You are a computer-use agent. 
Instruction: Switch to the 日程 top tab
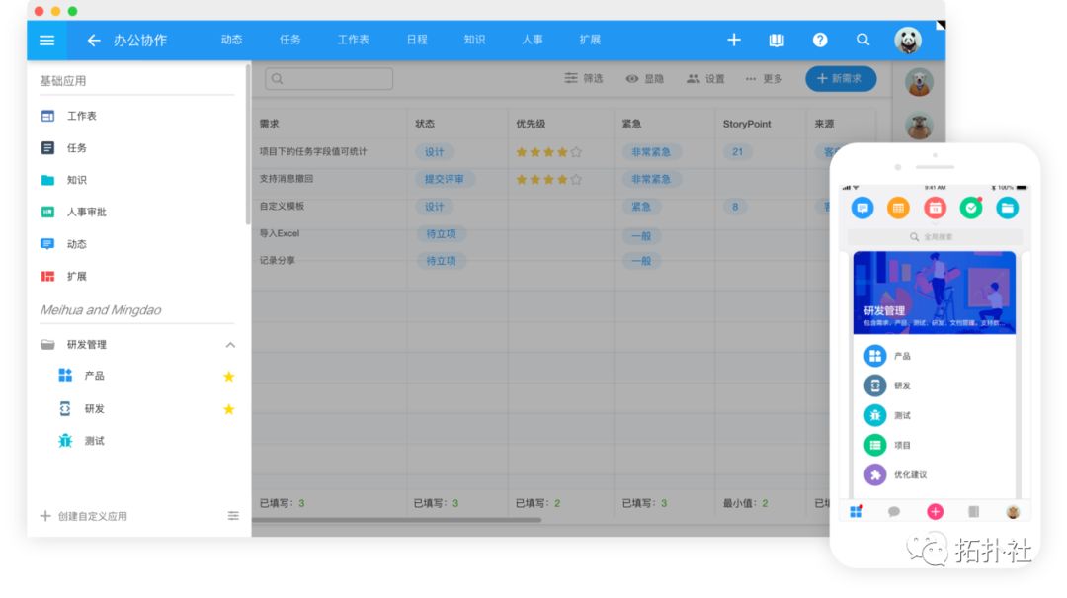[x=417, y=40]
